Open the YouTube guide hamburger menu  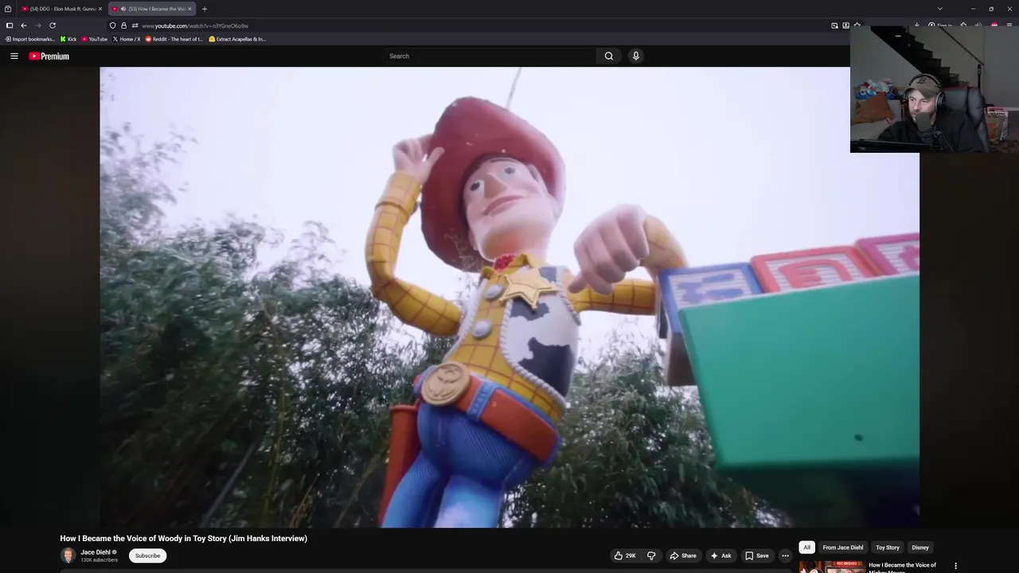14,56
